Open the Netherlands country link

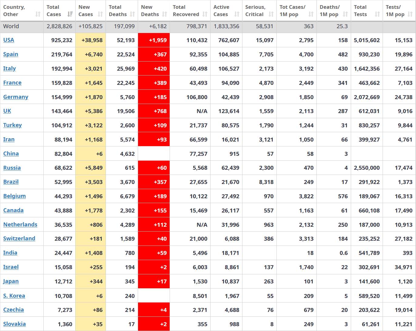pos(20,225)
